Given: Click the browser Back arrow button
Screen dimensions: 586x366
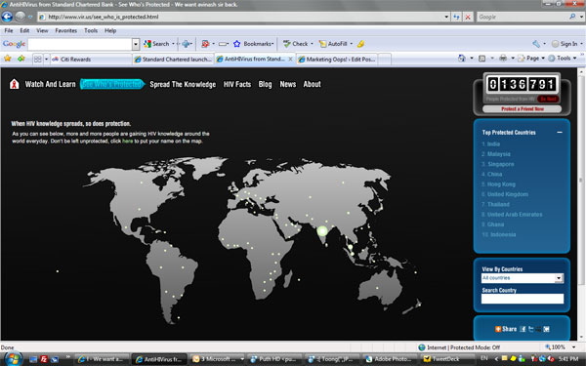Looking at the screenshot, I should pos(7,17).
